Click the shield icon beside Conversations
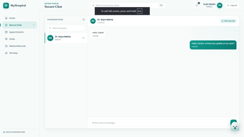Screen dimensions: 244x137 click(84, 20)
